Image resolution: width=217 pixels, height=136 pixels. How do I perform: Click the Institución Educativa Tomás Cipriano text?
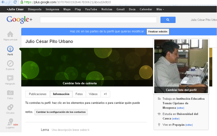pos(183,103)
